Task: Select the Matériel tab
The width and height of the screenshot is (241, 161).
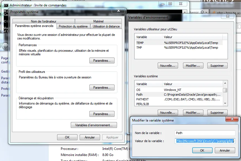Action: point(98,21)
